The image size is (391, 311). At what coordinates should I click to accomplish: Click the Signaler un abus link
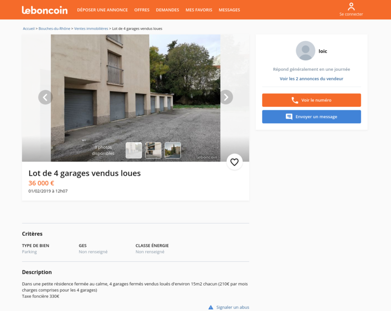233,307
